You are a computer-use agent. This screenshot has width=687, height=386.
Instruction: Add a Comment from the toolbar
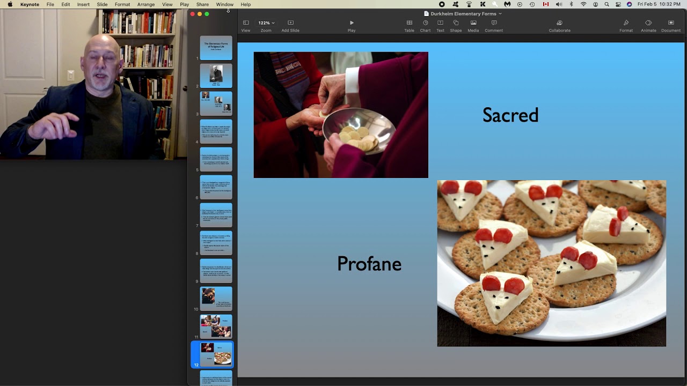(494, 26)
